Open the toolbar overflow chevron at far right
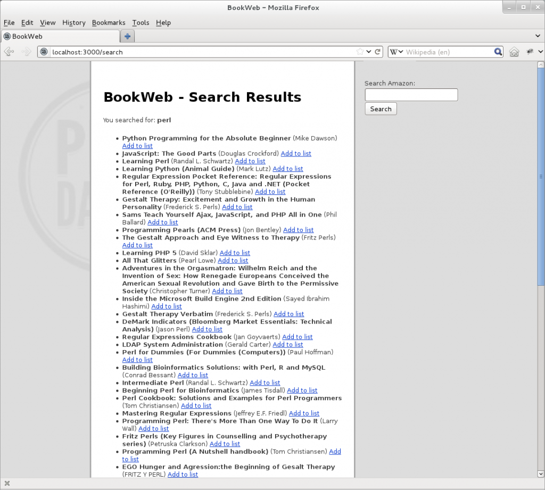 [x=540, y=52]
